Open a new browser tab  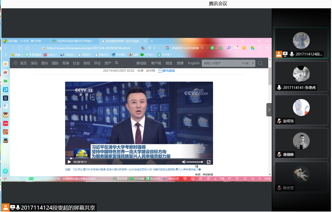coord(152,41)
